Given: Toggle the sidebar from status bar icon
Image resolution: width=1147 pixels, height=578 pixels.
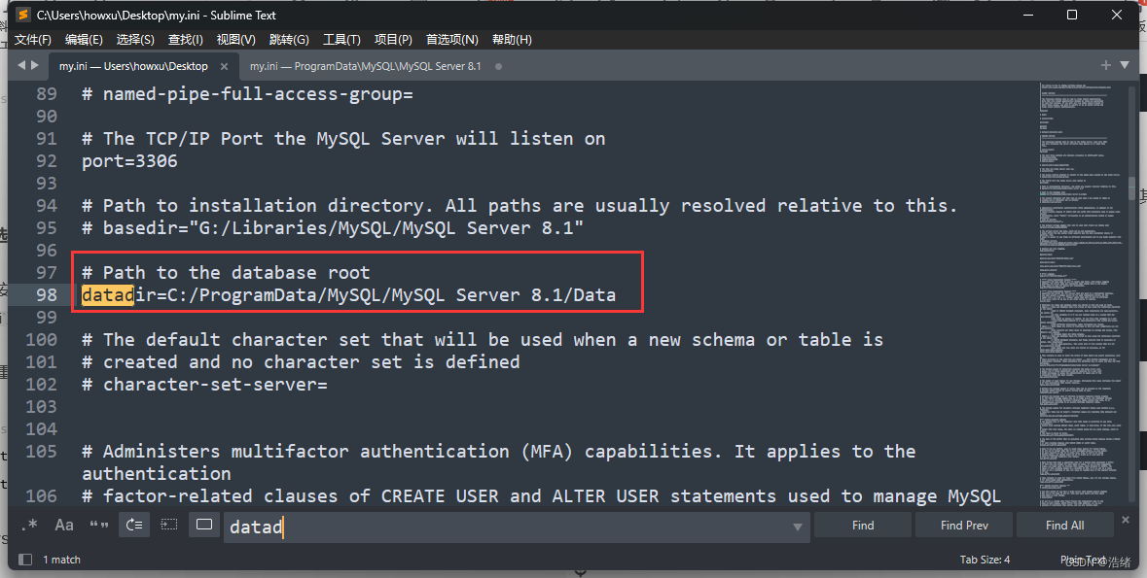Looking at the screenshot, I should pos(25,560).
